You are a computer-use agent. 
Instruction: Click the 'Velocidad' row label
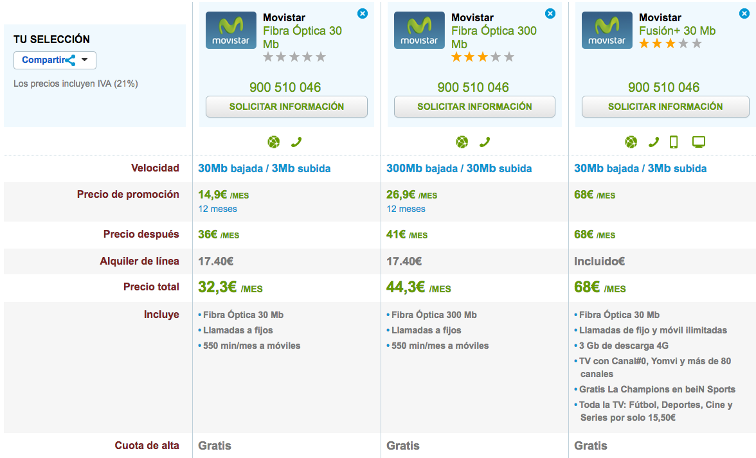coord(156,168)
